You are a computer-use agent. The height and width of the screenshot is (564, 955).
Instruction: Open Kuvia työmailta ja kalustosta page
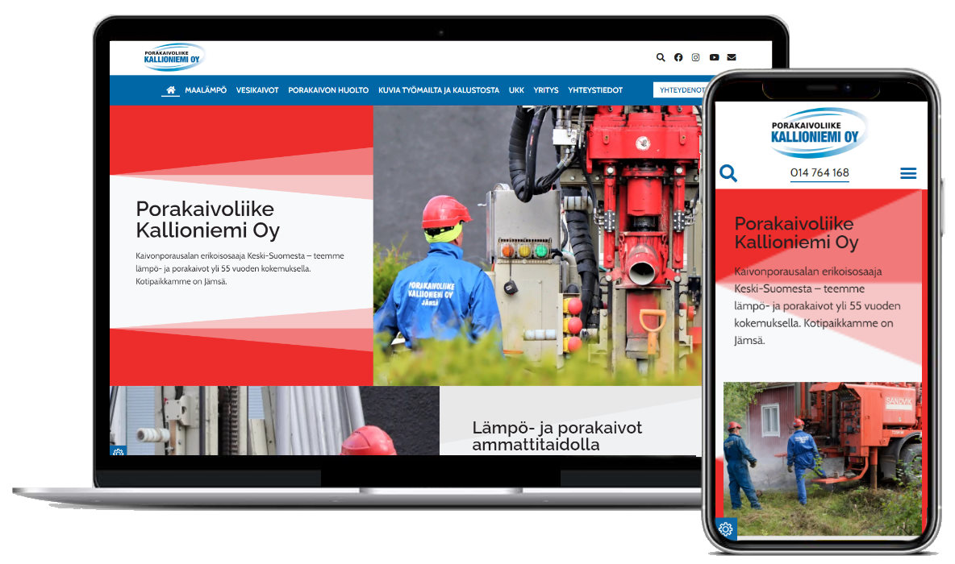pos(439,90)
